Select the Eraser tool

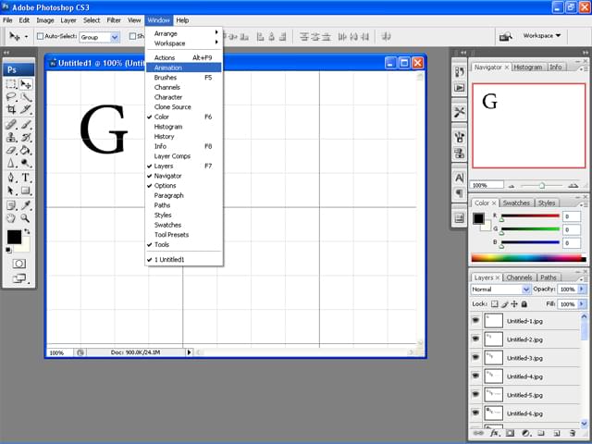coord(11,150)
